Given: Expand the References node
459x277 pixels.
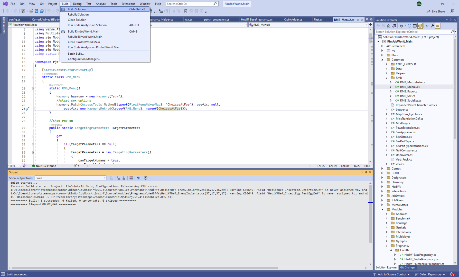Looking at the screenshot, I should click(382, 46).
